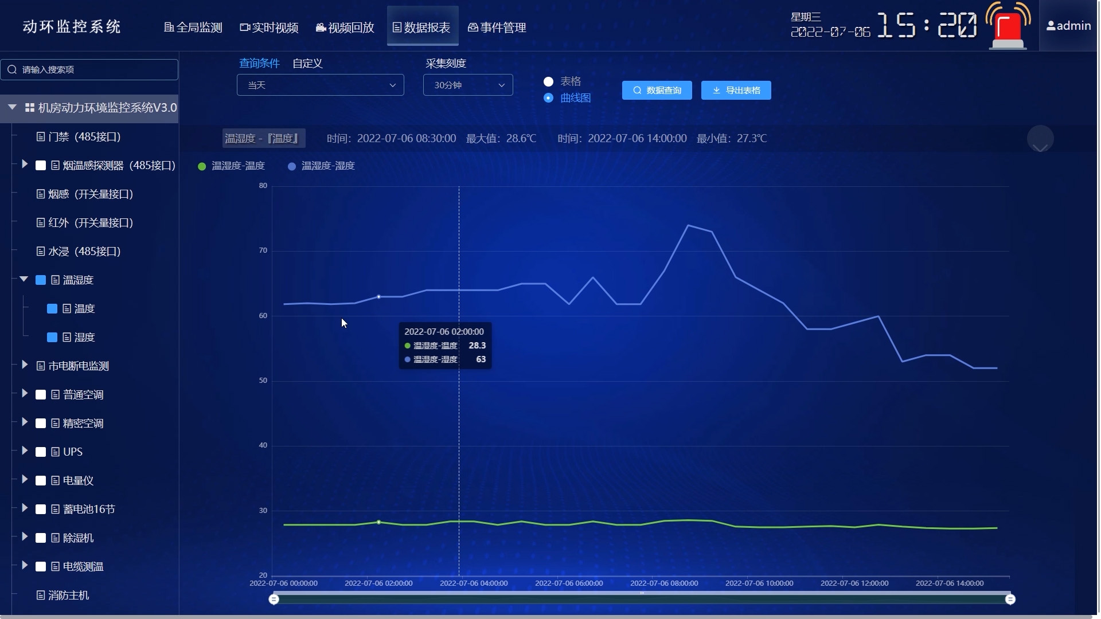This screenshot has width=1101, height=619.
Task: Click the red alarm siren icon
Action: [x=1008, y=27]
